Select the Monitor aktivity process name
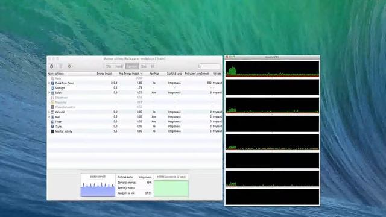This screenshot has height=217, width=386. click(x=64, y=131)
